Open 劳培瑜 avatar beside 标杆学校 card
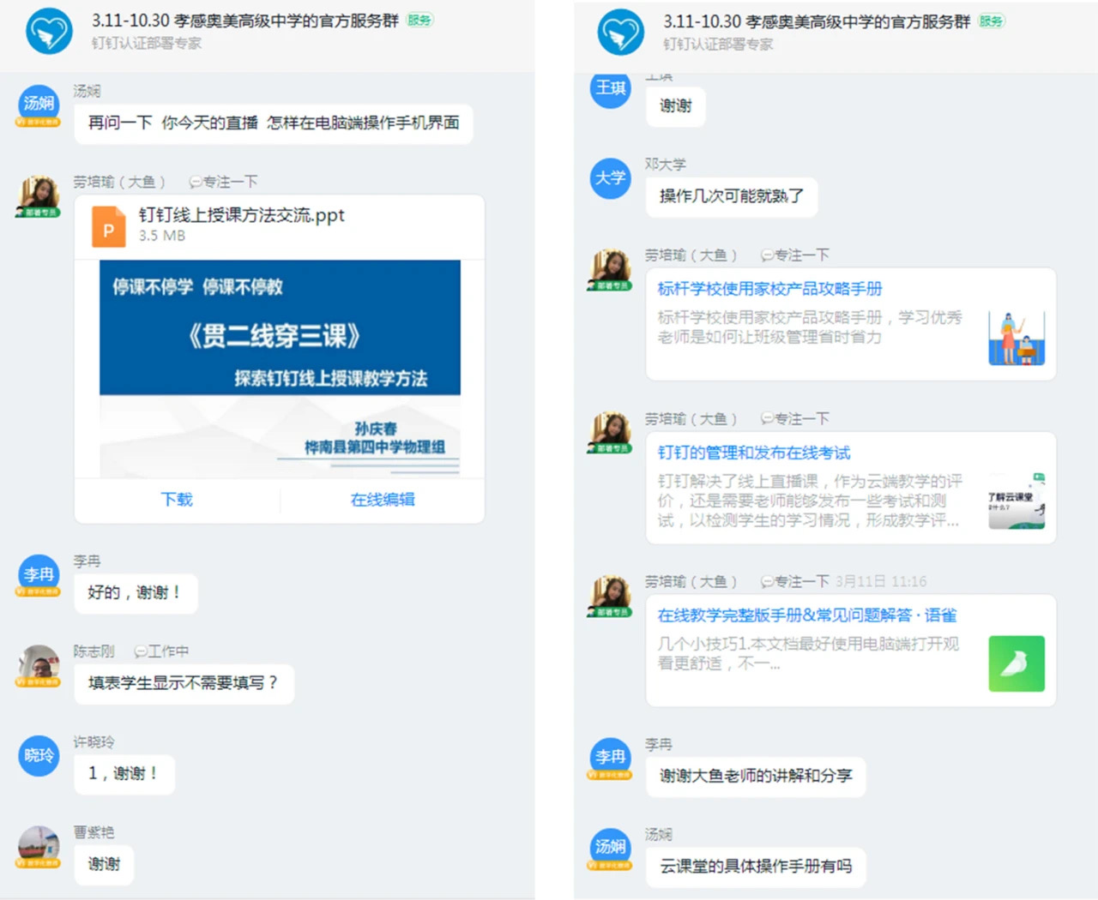The width and height of the screenshot is (1098, 900). pyautogui.click(x=611, y=269)
